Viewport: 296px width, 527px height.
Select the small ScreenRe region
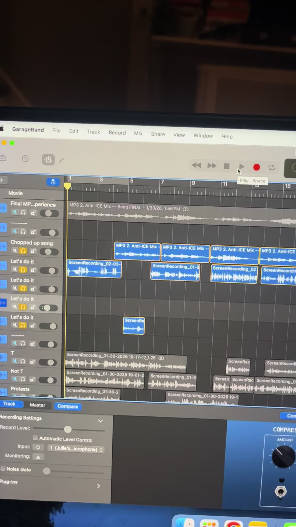(134, 326)
